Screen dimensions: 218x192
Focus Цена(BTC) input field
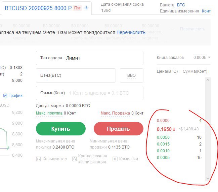click(76, 75)
